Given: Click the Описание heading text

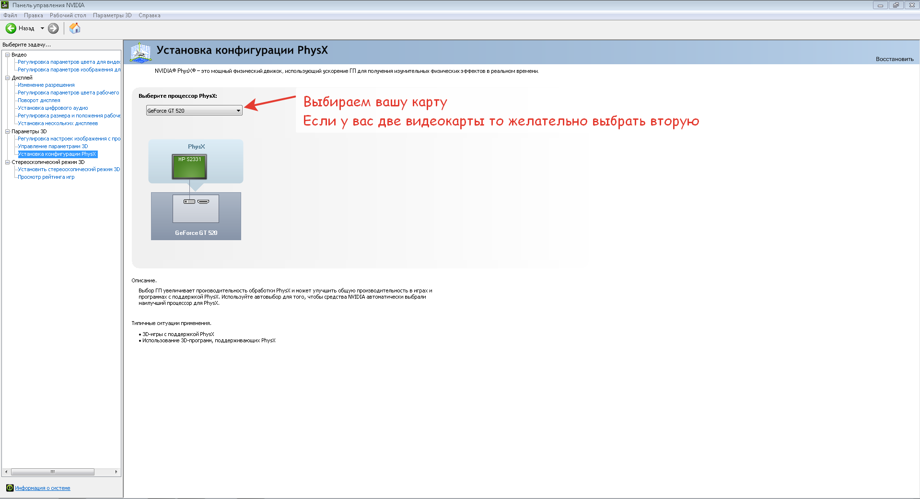Looking at the screenshot, I should (x=144, y=280).
